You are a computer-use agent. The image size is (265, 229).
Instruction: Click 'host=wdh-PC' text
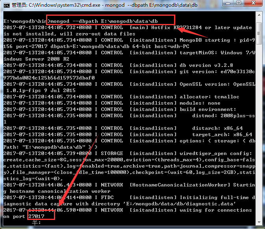pos(172,46)
